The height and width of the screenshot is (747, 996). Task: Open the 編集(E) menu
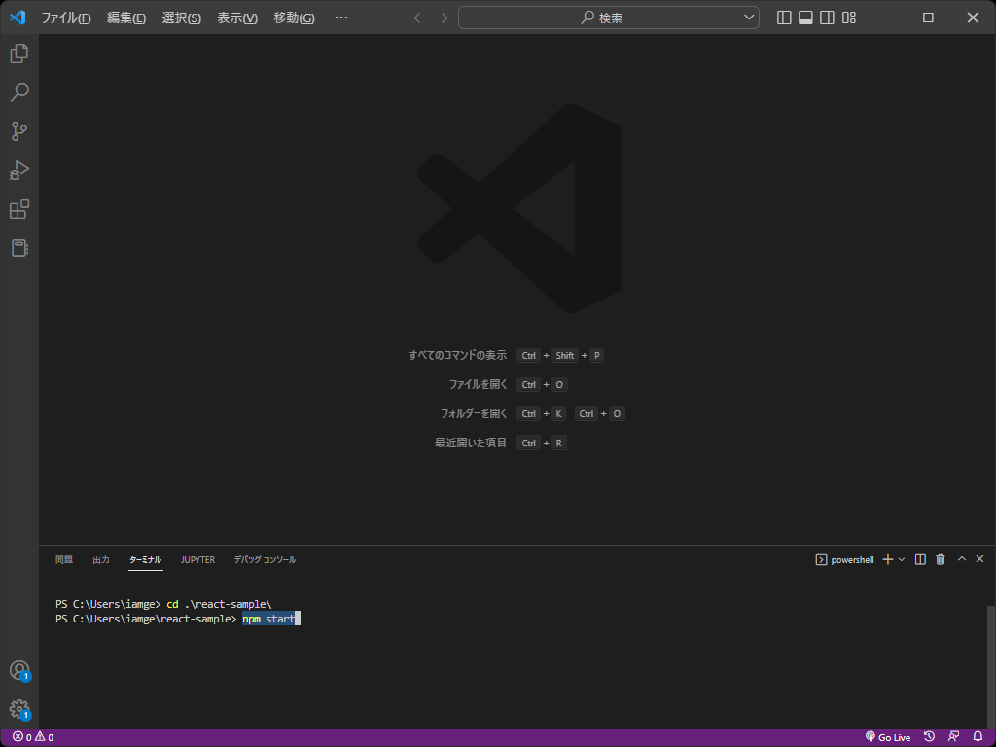(126, 18)
